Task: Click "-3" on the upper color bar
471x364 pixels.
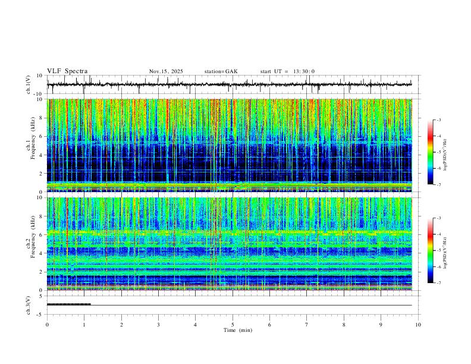Action: click(x=438, y=120)
